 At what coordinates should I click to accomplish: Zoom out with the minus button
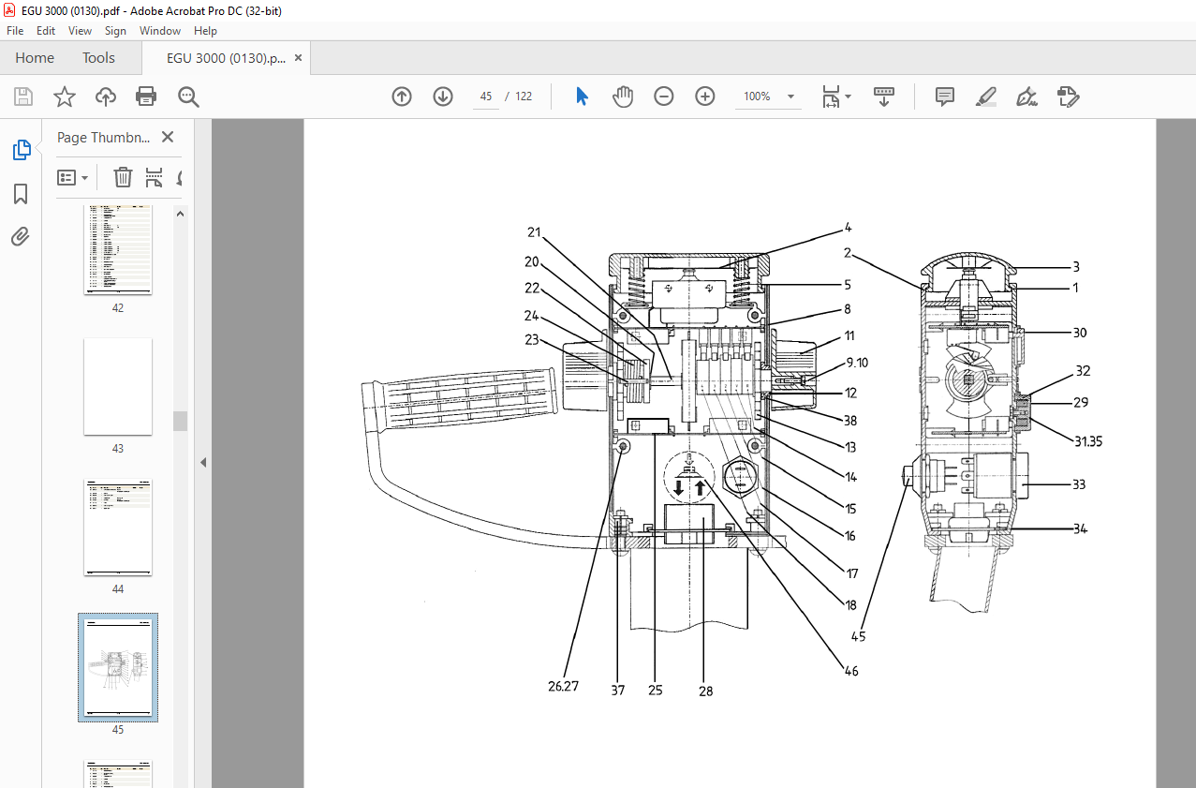(x=664, y=97)
